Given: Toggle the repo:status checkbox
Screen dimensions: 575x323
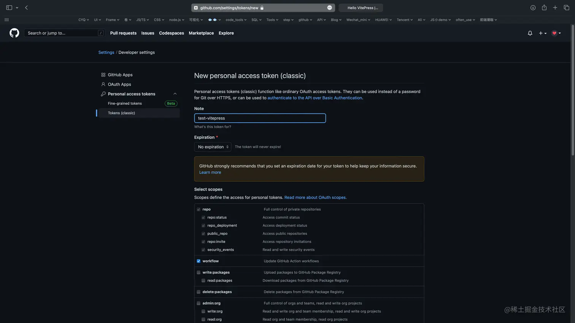Looking at the screenshot, I should point(203,217).
